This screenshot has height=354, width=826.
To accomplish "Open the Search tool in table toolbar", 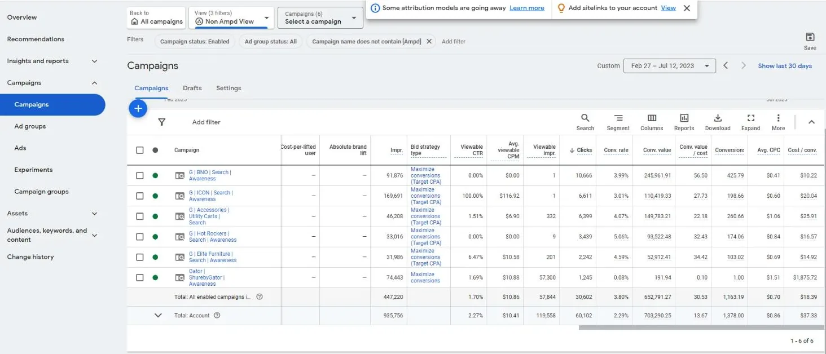I will (x=585, y=122).
